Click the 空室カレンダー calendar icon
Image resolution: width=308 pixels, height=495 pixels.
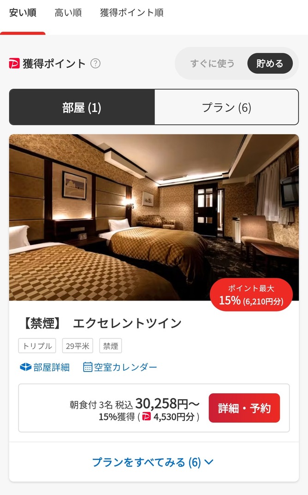pyautogui.click(x=88, y=367)
